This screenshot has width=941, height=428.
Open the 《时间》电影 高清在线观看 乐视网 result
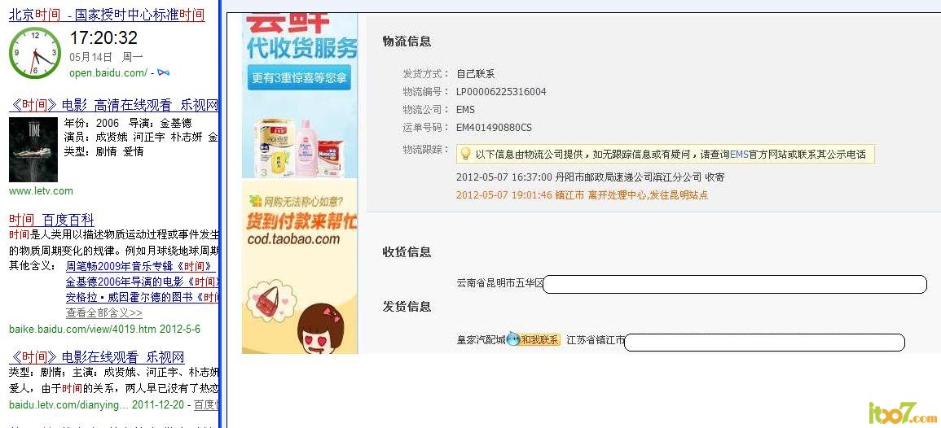coord(113,106)
